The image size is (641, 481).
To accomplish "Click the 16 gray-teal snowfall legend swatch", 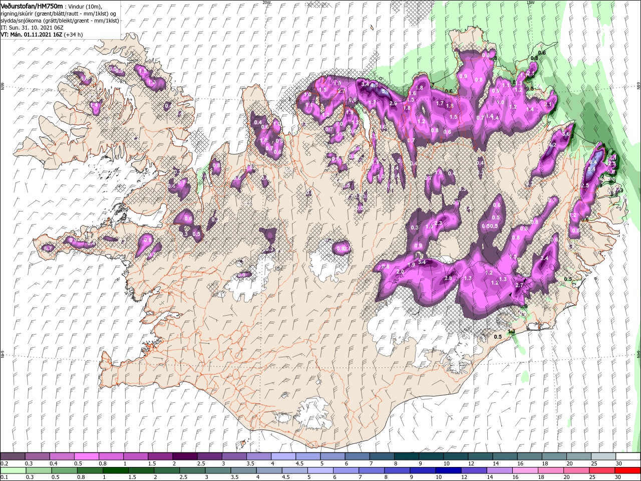I will point(529,456).
